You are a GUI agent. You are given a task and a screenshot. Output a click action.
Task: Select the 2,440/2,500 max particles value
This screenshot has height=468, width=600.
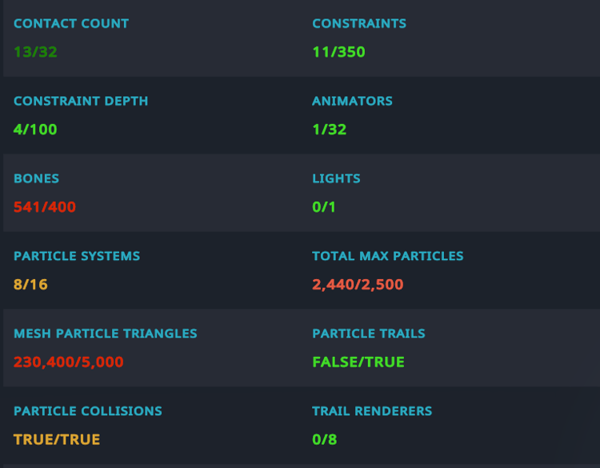(x=358, y=285)
